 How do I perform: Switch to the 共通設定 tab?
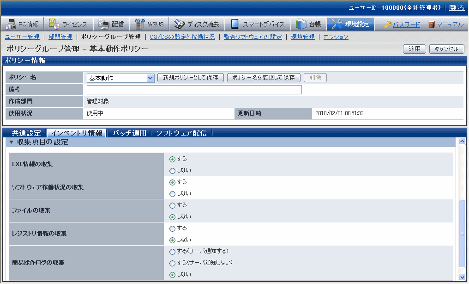26,133
